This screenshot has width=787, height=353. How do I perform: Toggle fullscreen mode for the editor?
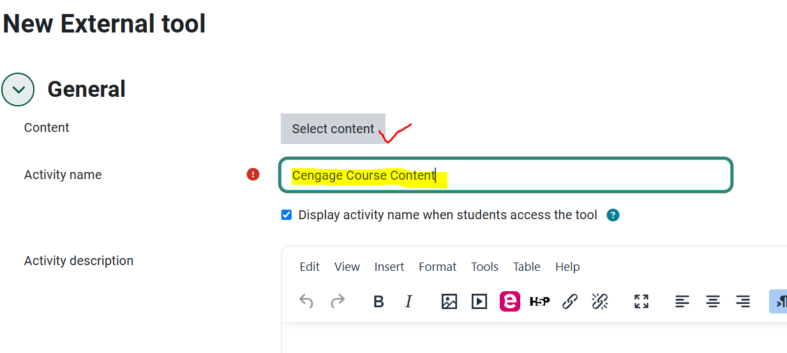click(x=641, y=301)
